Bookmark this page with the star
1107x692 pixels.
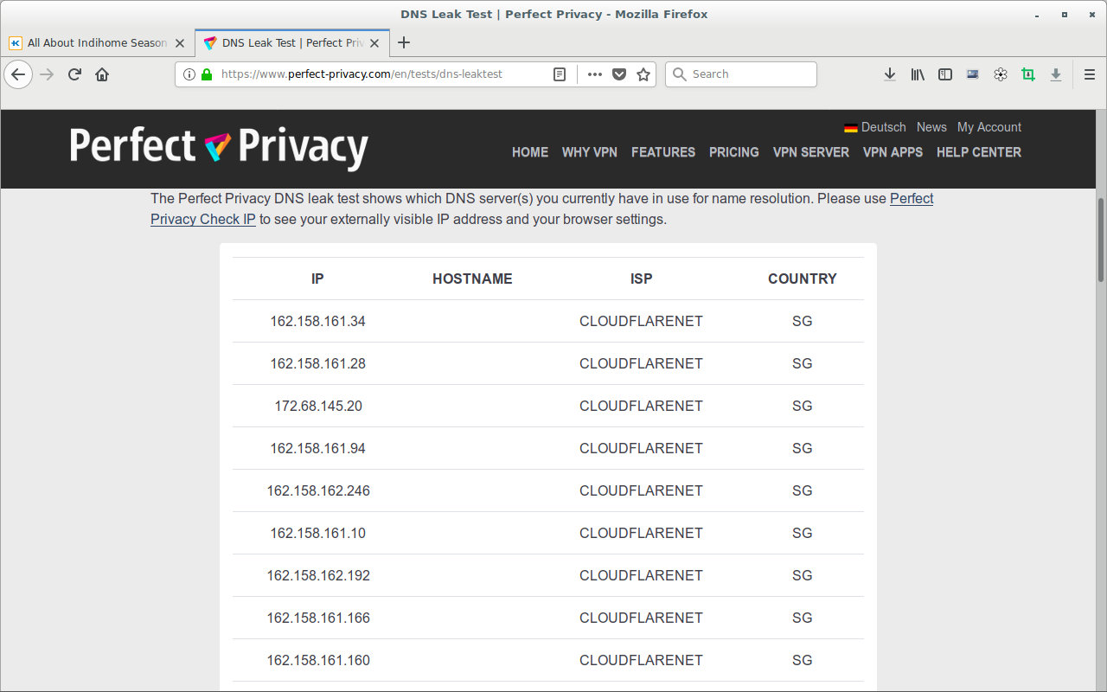(643, 74)
